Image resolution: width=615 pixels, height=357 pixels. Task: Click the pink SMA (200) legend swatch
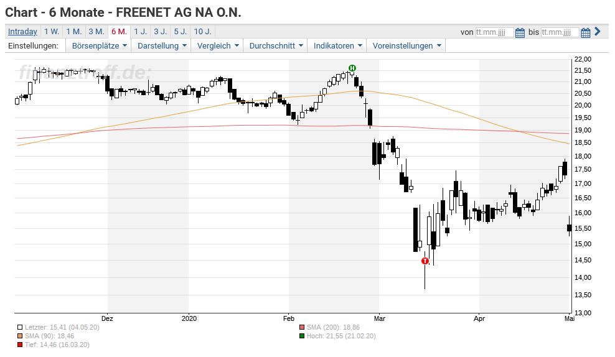[x=302, y=327]
